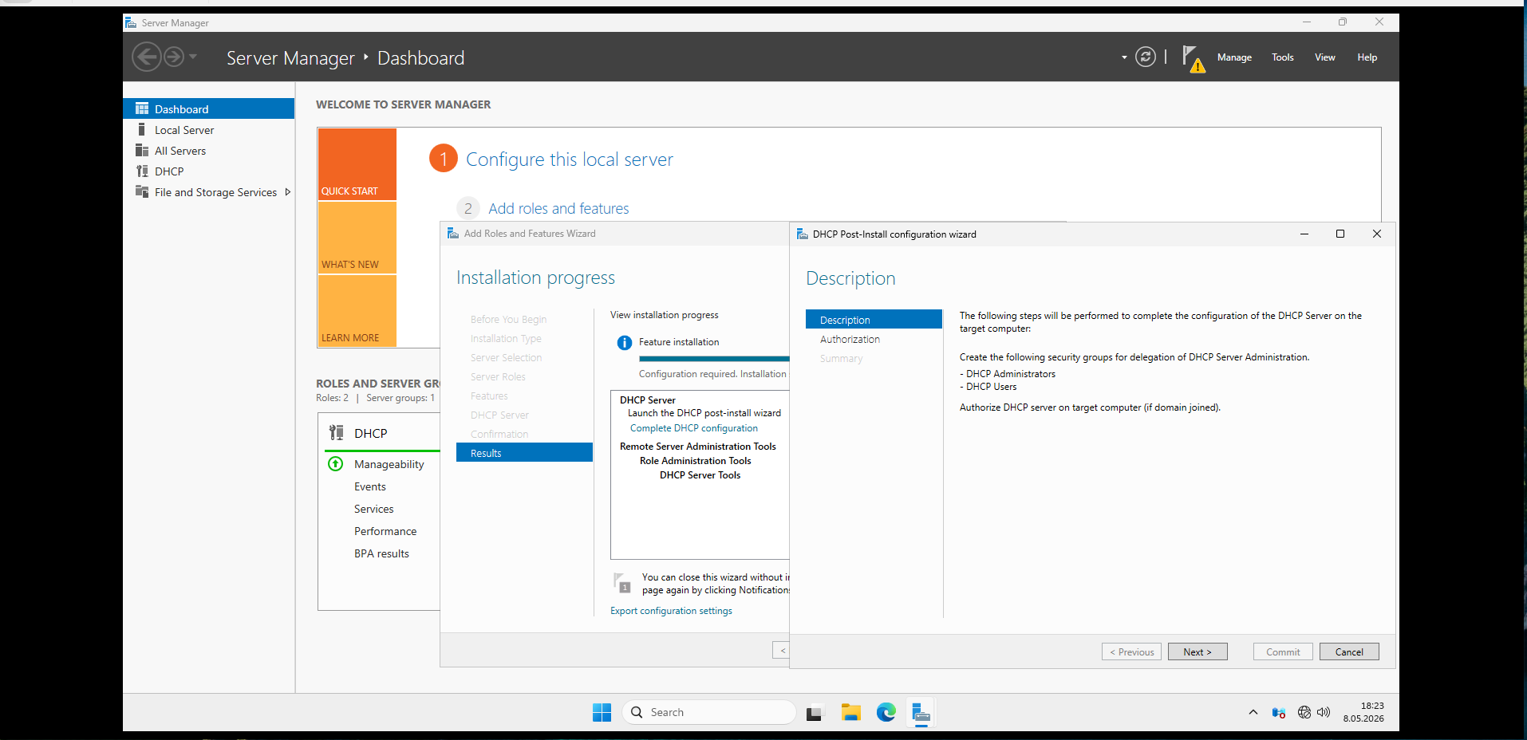Close the DHCP Post-Install configuration wizard
1527x740 pixels.
pyautogui.click(x=1377, y=234)
